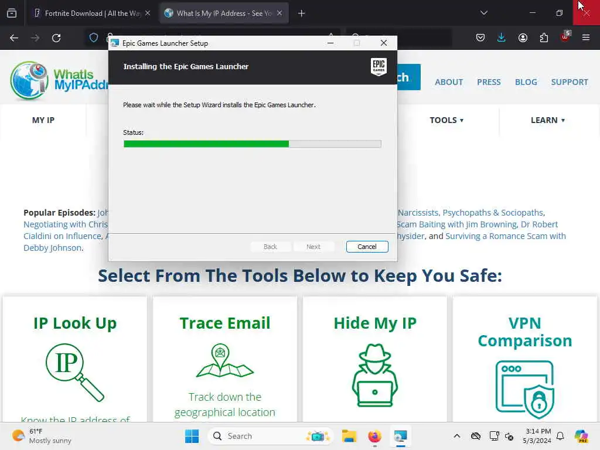This screenshot has height=450, width=600.
Task: Open Firefox from the taskbar
Action: click(374, 436)
